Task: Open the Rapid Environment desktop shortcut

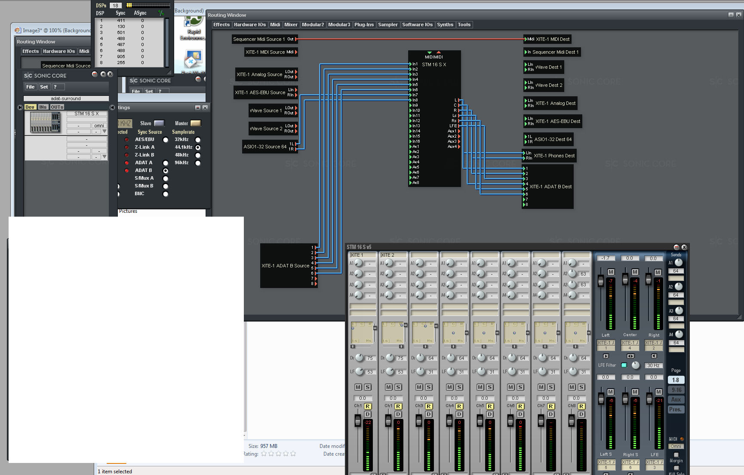Action: [193, 28]
